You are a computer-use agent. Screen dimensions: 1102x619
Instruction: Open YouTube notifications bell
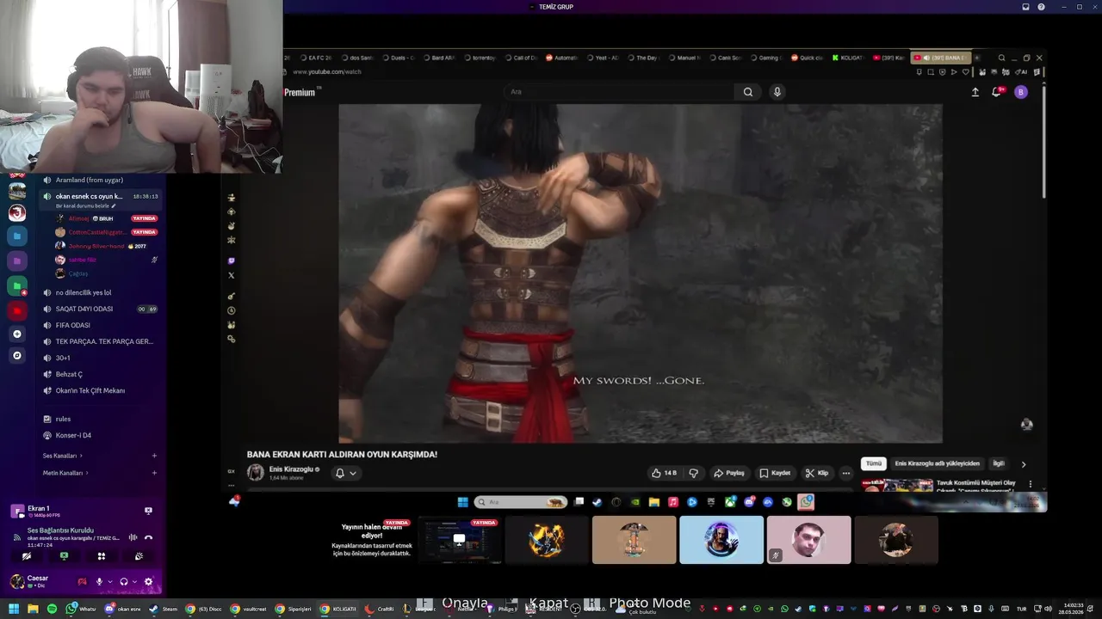(997, 92)
